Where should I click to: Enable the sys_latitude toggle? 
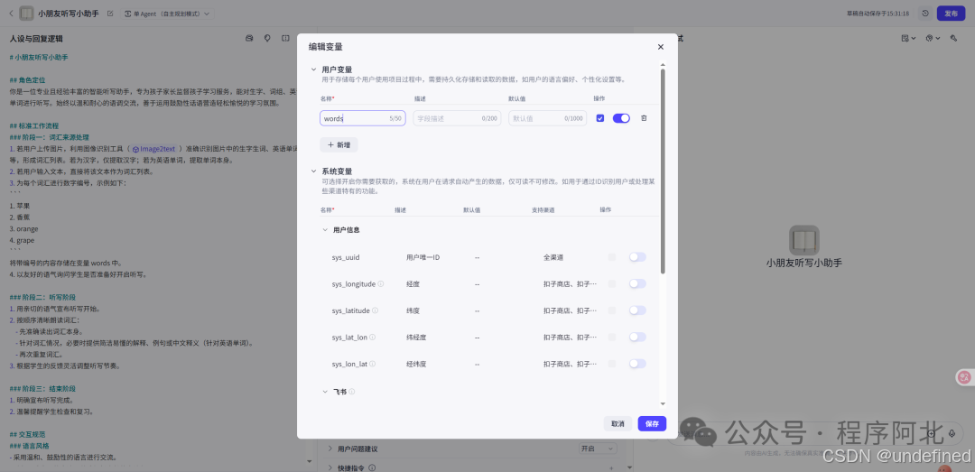(637, 310)
